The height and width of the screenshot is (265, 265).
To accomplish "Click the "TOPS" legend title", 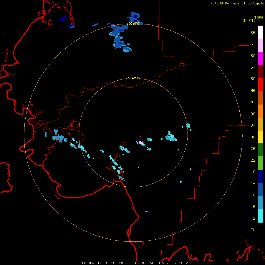I will click(x=259, y=17).
